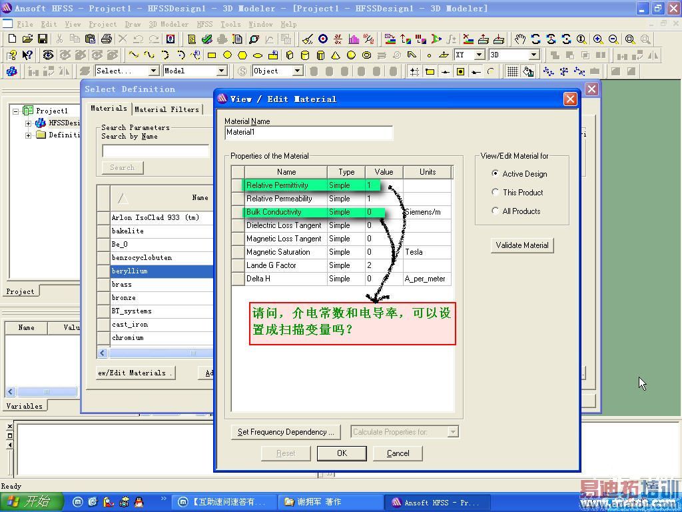The image size is (682, 512).
Task: Select the All Products radio button
Action: [x=495, y=211]
